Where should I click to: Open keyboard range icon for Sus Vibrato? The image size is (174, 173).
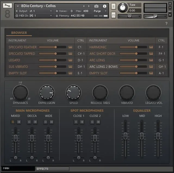pyautogui.click(x=70, y=67)
